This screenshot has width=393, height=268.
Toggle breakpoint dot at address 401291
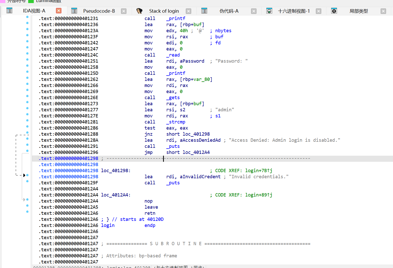click(x=27, y=145)
